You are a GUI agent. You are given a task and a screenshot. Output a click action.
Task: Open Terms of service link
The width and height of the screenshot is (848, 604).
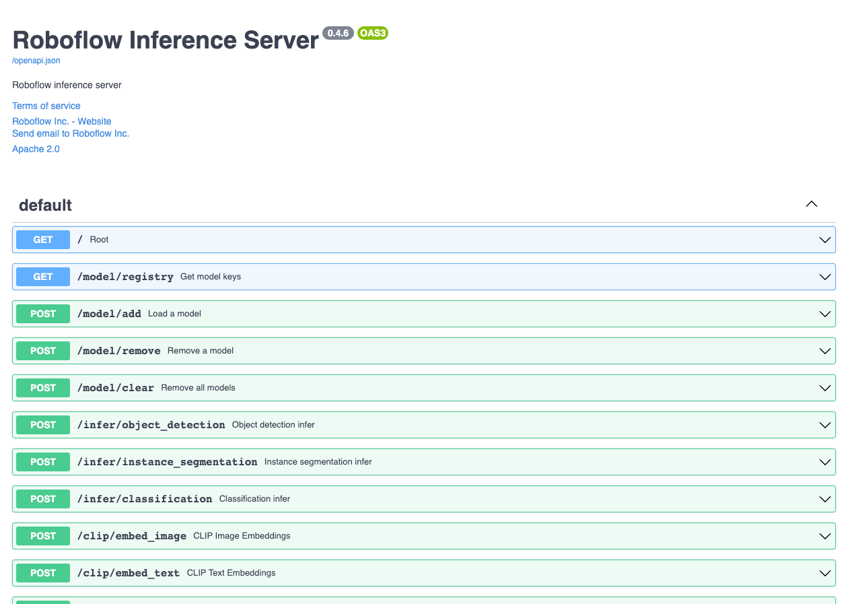46,106
